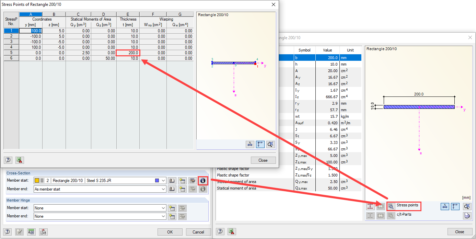Open units and decimal places (0.00) icon

coord(31,232)
